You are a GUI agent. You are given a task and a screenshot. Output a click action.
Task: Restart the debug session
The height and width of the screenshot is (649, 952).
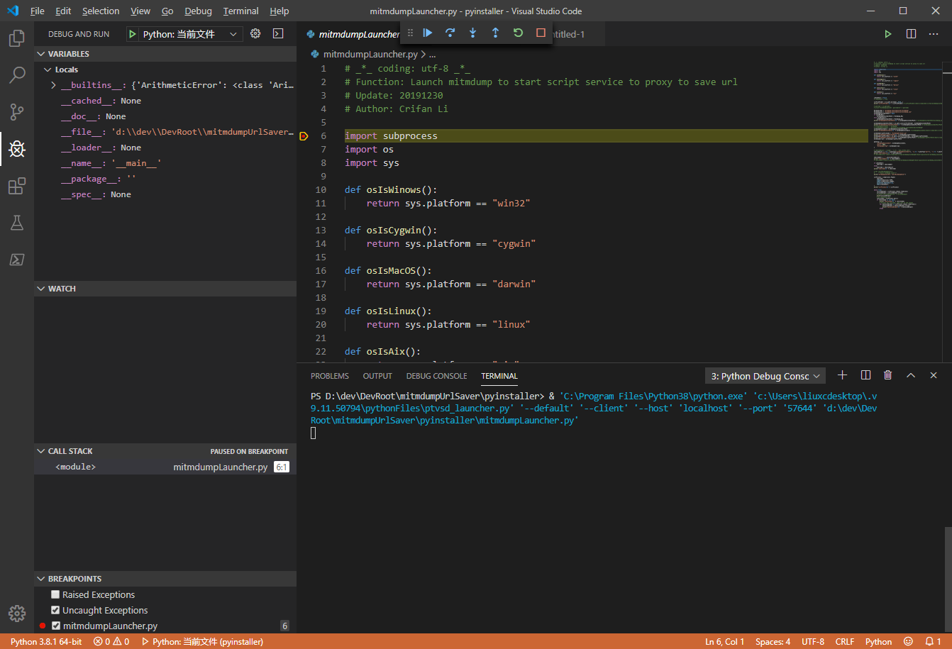tap(518, 33)
